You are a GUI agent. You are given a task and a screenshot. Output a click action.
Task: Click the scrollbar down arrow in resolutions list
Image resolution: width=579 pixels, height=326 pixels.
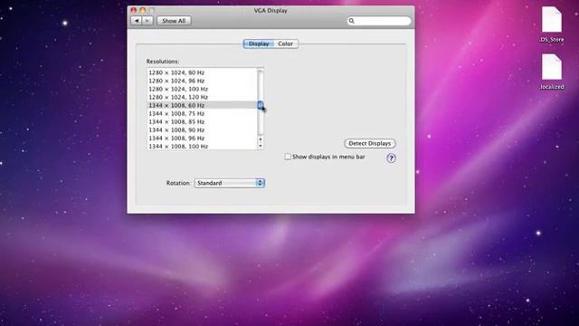261,146
